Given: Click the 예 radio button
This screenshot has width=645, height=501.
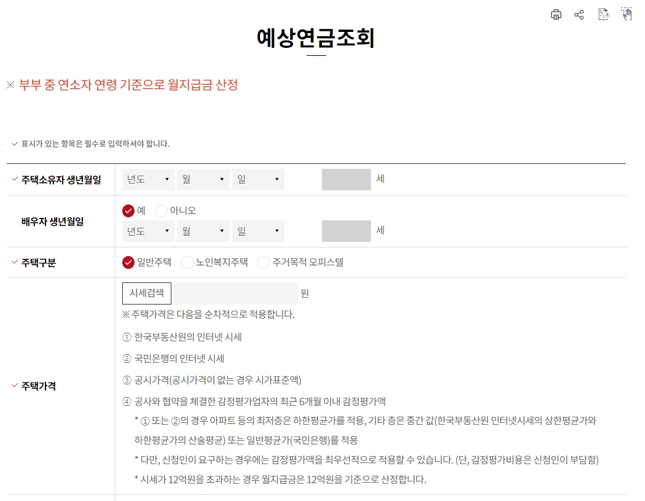Looking at the screenshot, I should point(127,210).
